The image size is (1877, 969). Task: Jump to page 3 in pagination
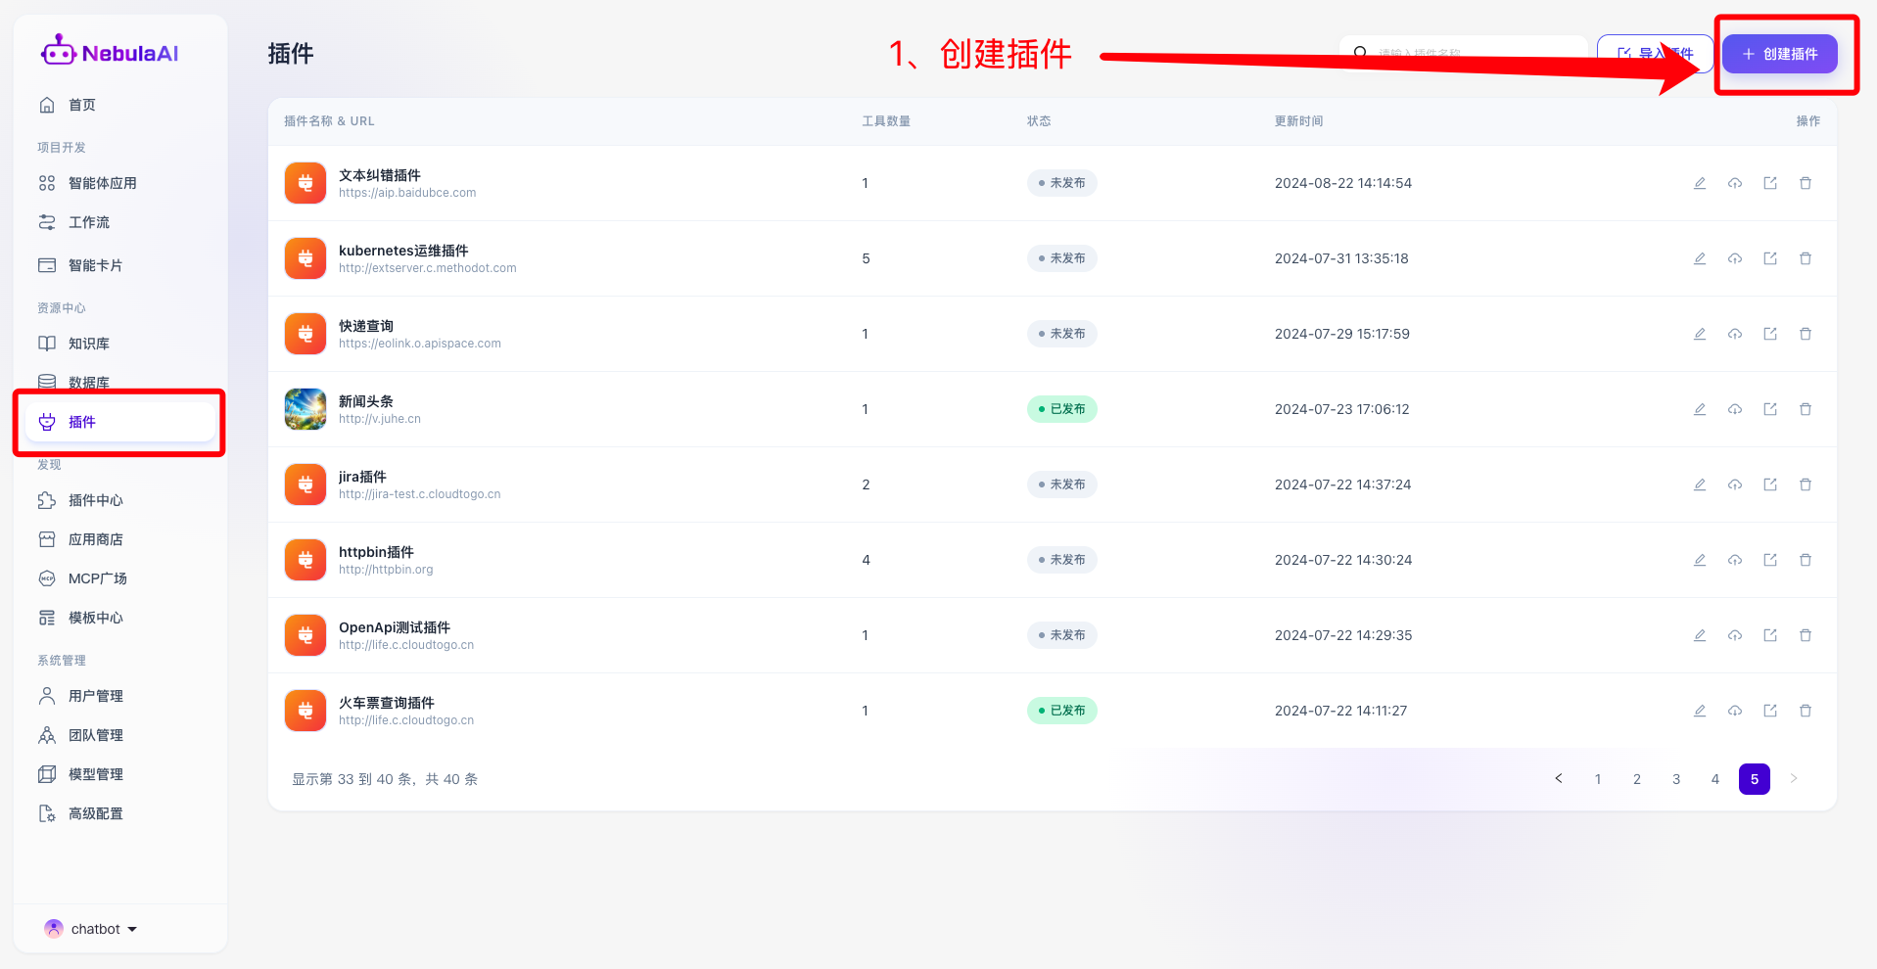[1676, 779]
